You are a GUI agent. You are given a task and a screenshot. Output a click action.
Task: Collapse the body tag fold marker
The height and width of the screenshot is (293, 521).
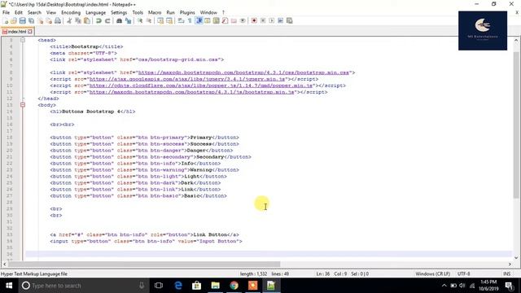(23, 105)
